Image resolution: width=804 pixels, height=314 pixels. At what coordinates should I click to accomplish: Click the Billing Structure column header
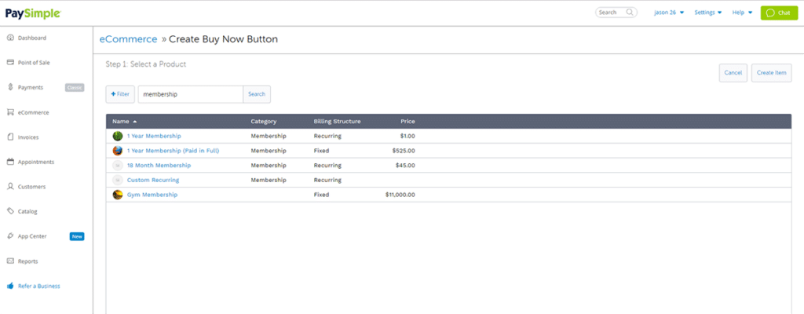click(337, 122)
